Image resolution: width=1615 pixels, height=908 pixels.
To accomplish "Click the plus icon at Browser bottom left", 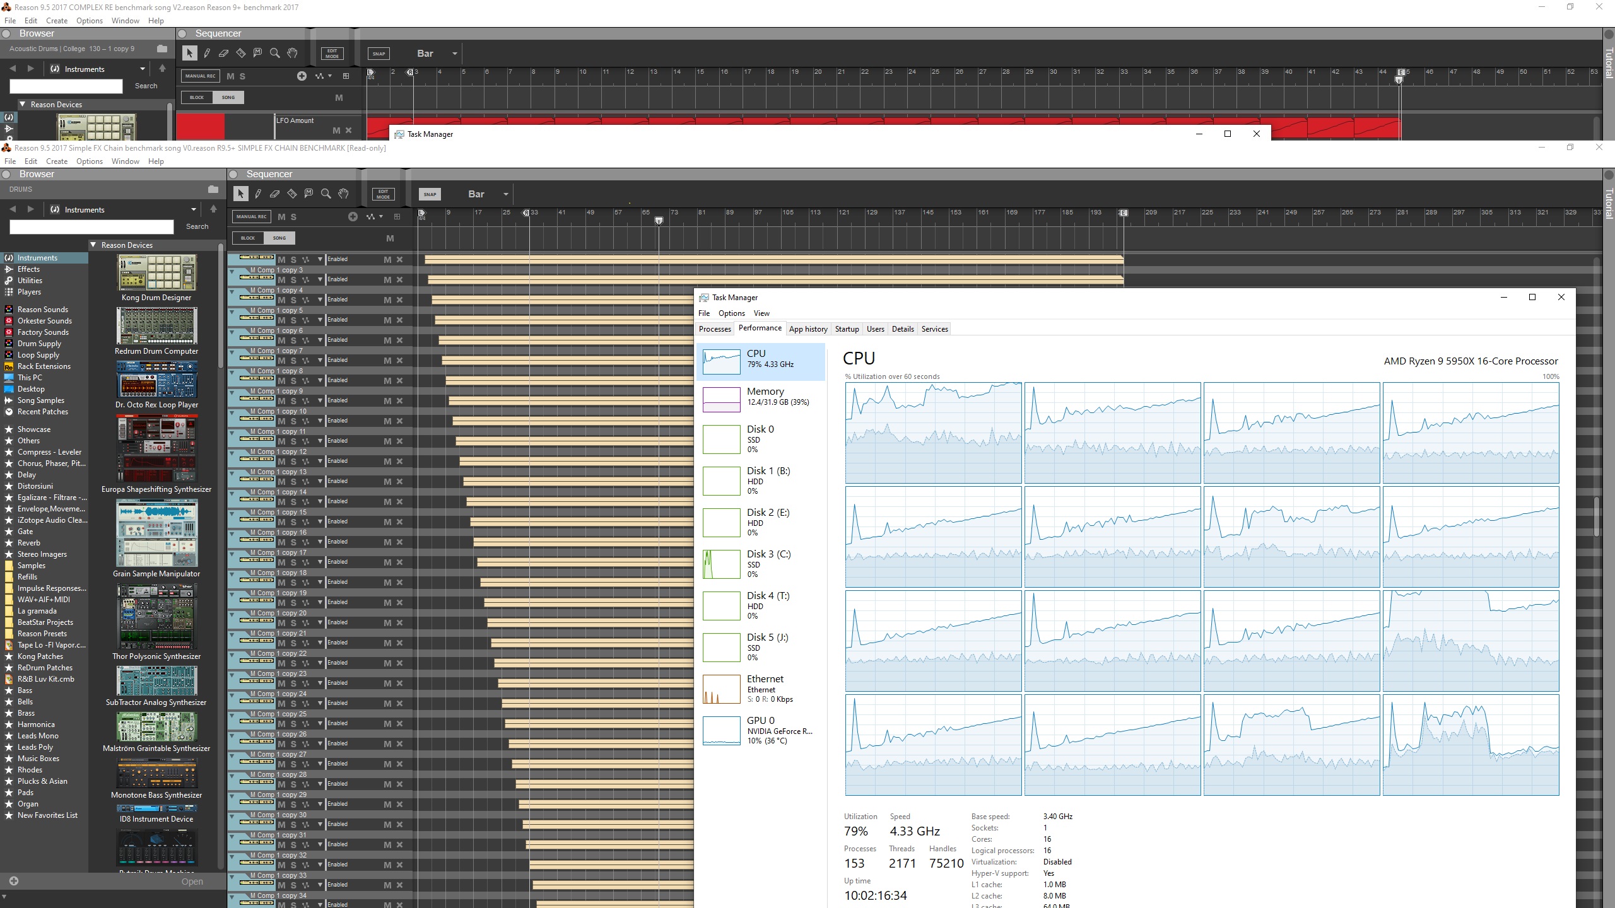I will (14, 881).
